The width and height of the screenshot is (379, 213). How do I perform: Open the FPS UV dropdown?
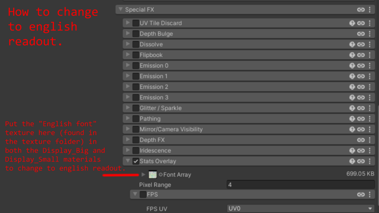301,208
